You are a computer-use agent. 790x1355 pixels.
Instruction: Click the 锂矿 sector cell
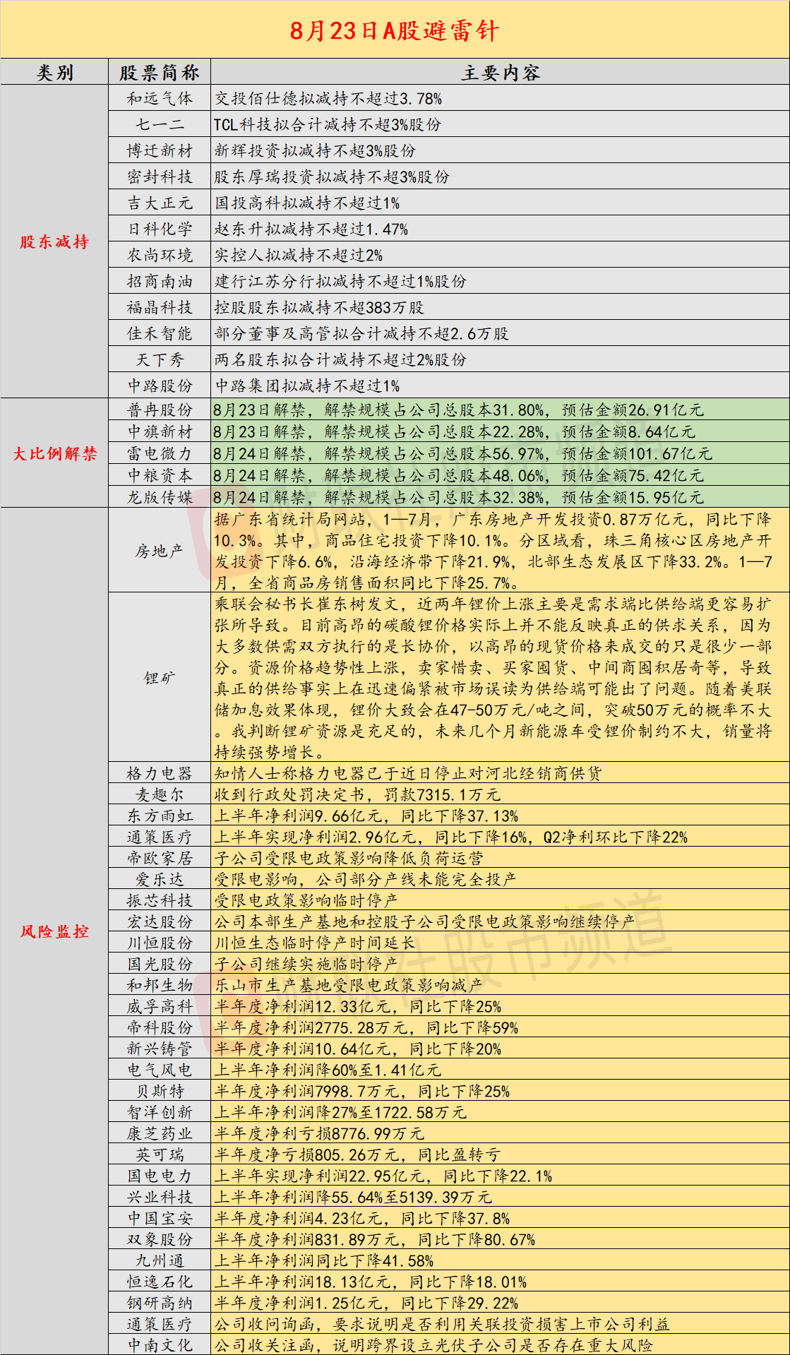tap(160, 678)
